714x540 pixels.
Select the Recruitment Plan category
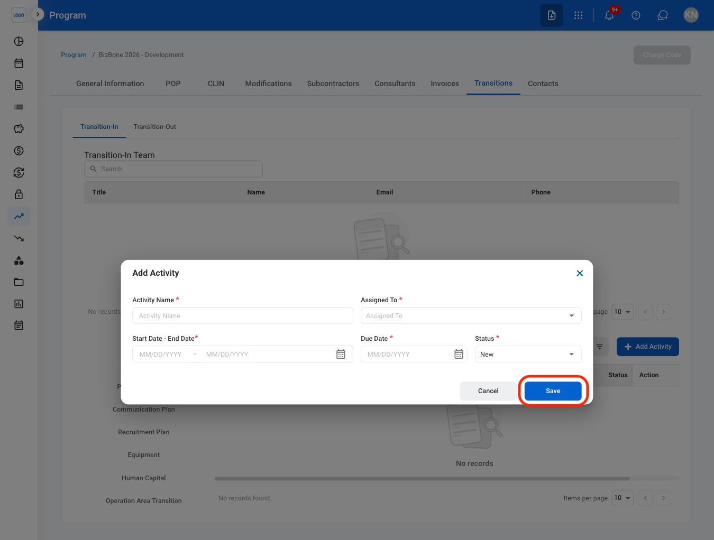click(x=144, y=432)
